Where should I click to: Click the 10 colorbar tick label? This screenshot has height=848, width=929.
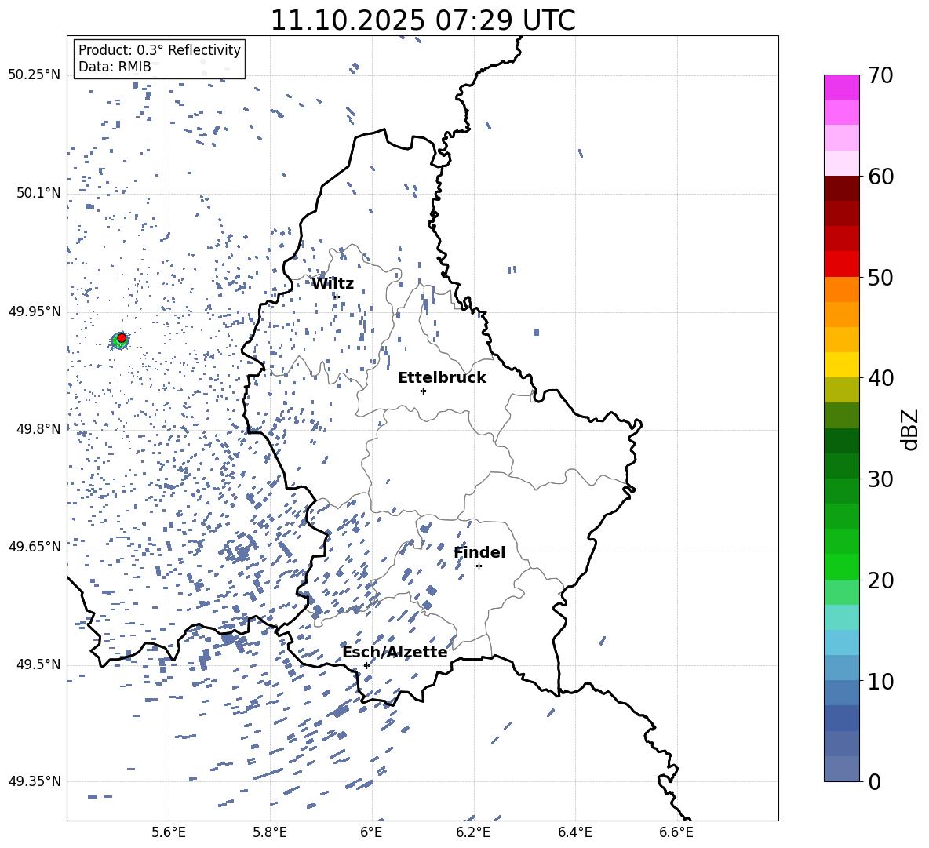pos(881,681)
